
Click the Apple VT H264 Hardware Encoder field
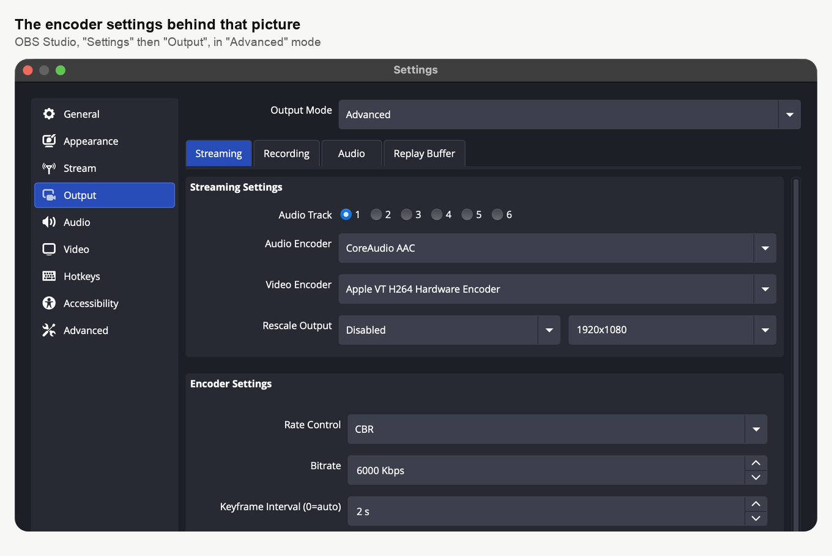[557, 289]
